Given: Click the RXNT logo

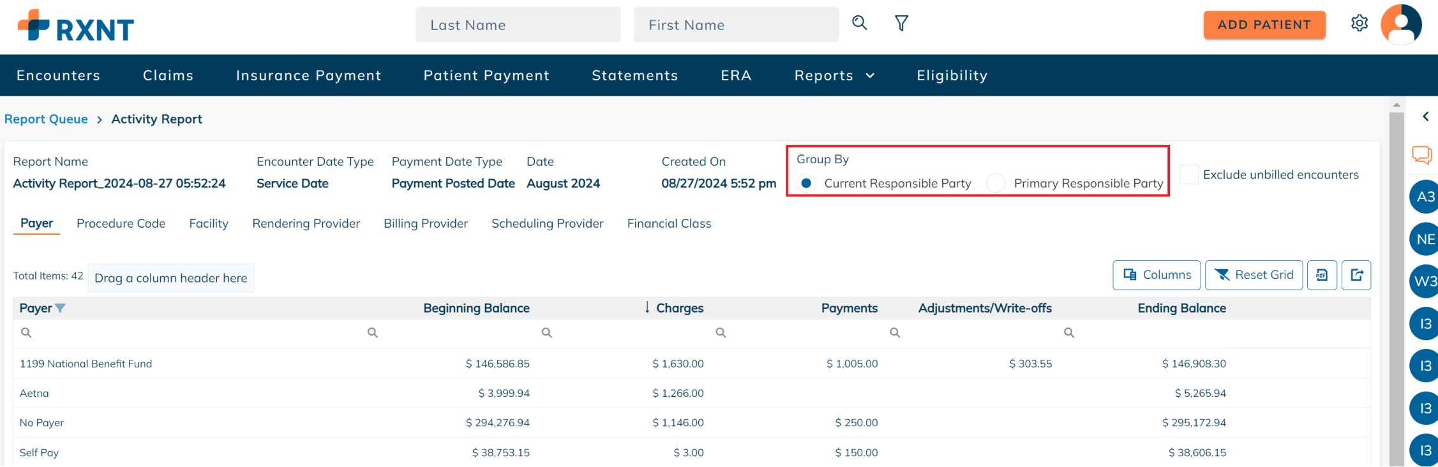Looking at the screenshot, I should coord(76,26).
